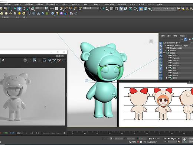Toggle the Angle Snap button
This screenshot has width=193, height=145.
66,9
